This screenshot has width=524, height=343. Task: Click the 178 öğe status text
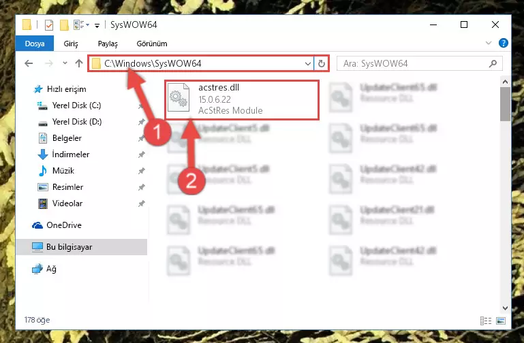[37, 320]
